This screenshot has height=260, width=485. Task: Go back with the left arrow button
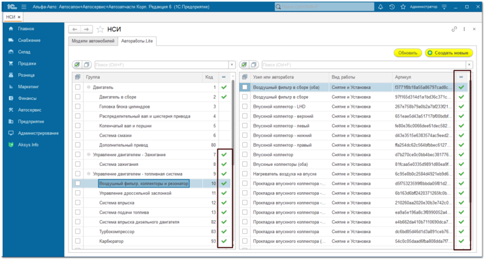point(74,29)
